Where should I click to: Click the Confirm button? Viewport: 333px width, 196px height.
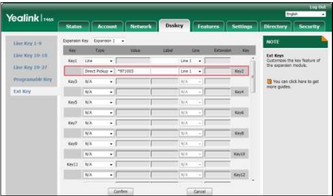(x=120, y=191)
